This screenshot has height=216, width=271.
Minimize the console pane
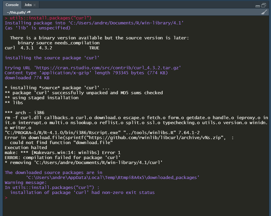(x=258, y=6)
